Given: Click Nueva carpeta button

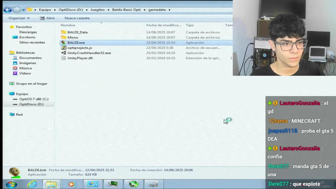Looking at the screenshot, I should 77,18.
